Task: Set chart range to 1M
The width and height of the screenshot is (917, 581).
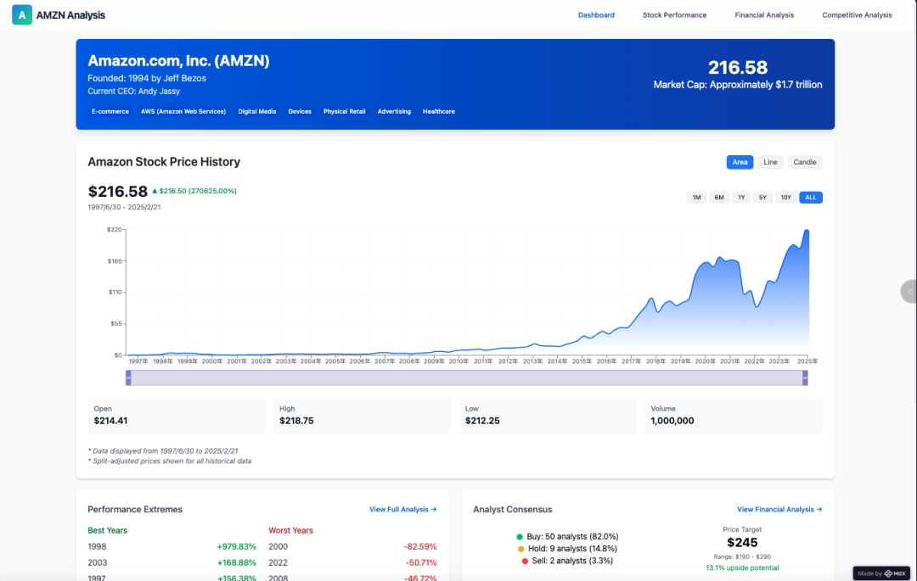Action: [x=696, y=198]
